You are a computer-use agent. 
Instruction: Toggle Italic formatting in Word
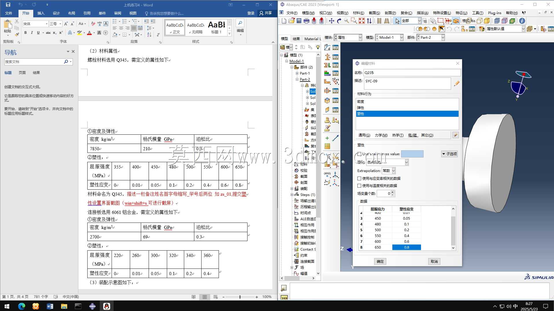click(32, 33)
